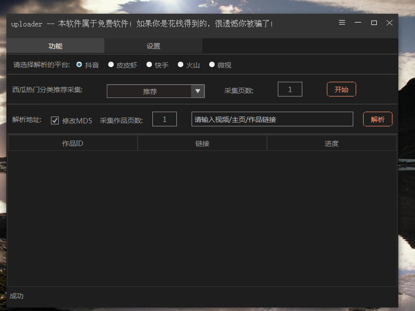415x311 pixels.
Task: Maximize the uploader window
Action: tap(374, 23)
